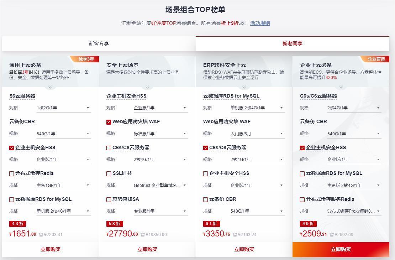Viewport: 395px width, 260px height.
Task: Click the 通用上云必备 card title
Action: (25, 65)
